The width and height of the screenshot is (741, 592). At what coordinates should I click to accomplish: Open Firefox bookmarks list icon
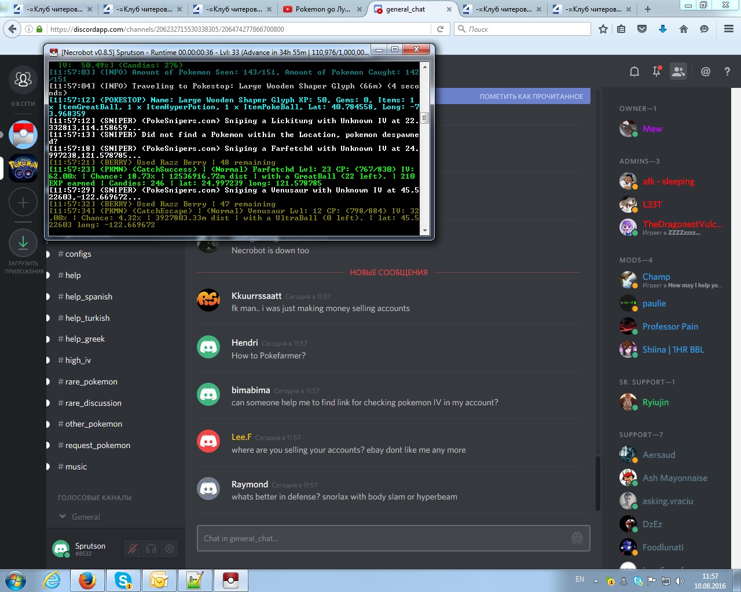pyautogui.click(x=621, y=29)
